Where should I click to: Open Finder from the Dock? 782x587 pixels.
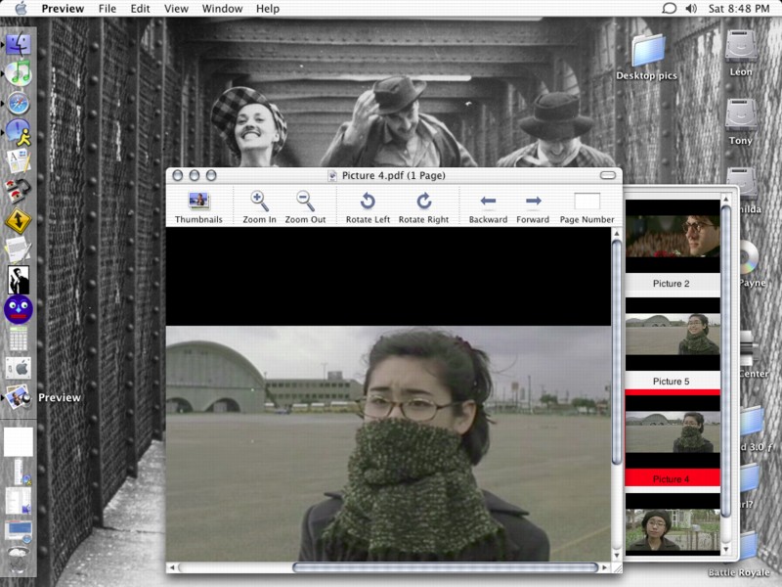(19, 44)
